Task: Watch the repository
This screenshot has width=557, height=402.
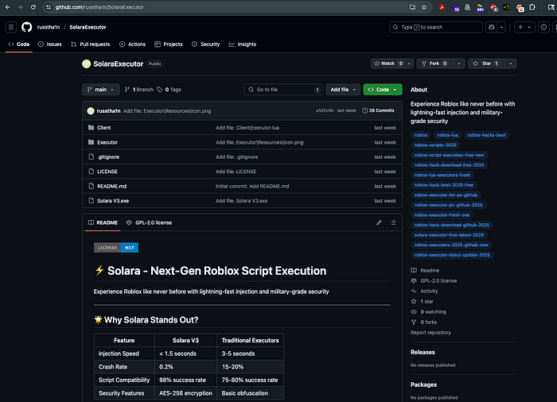Action: click(388, 64)
